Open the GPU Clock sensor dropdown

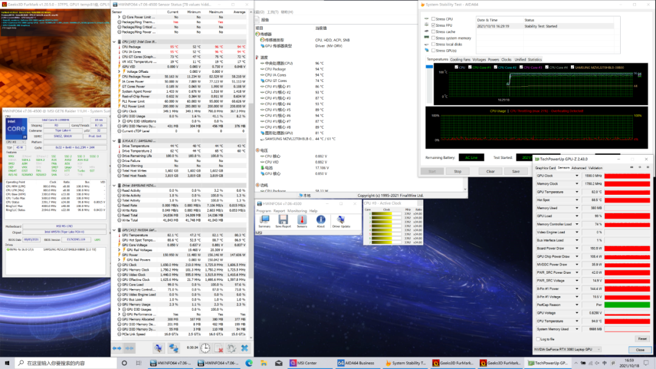pos(577,176)
